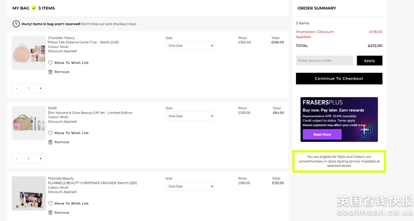Viewport: 414px width, 221px height.
Task: Click trash icon for Charlotte Tilbury item
Action: (x=50, y=72)
